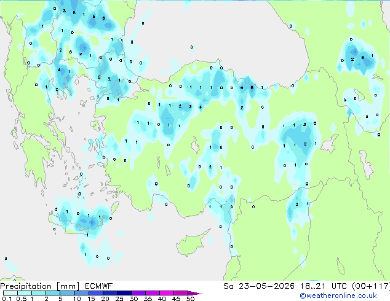Click the 'Precipitation [mm]' title text
Viewport: 390px width, 301px height.
point(40,286)
